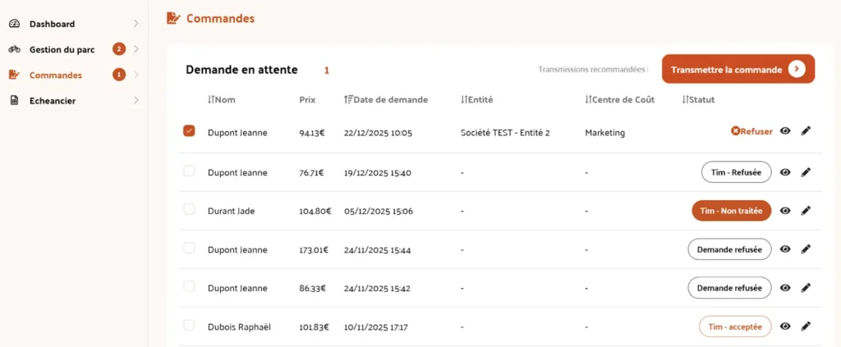841x347 pixels.
Task: Click the Echeancier calculator icon
Action: pos(15,101)
